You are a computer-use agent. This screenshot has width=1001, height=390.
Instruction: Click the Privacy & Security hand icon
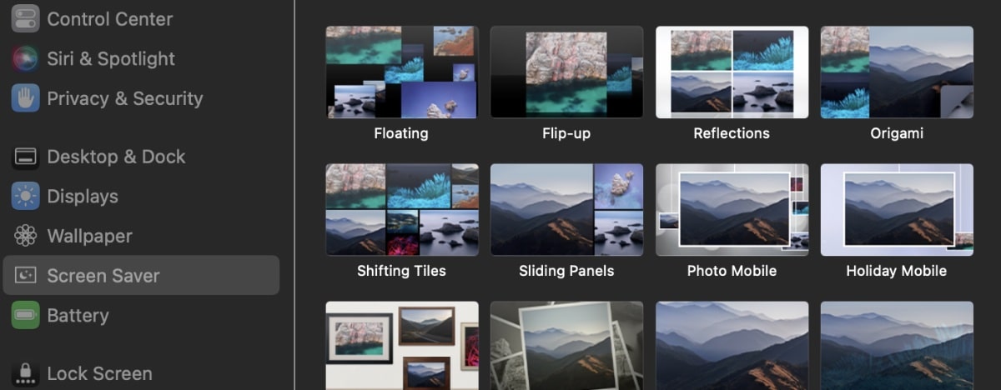(x=25, y=98)
